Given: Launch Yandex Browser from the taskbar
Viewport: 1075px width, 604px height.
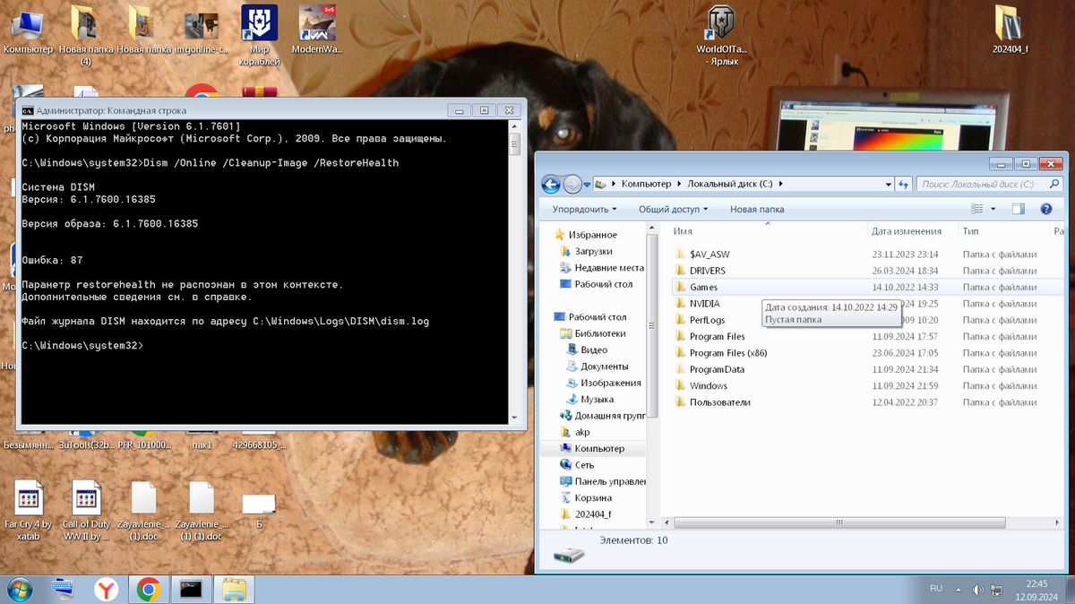Looking at the screenshot, I should pos(106,589).
